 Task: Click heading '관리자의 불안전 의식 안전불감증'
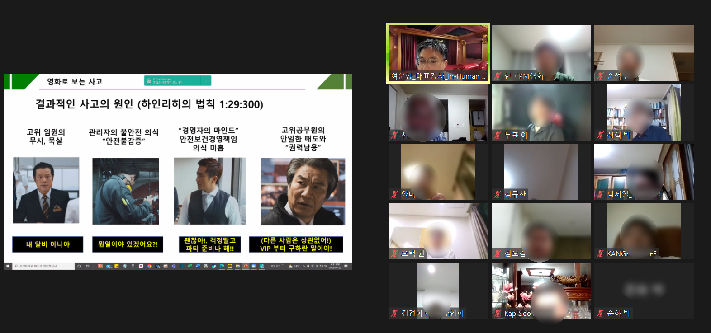point(123,136)
